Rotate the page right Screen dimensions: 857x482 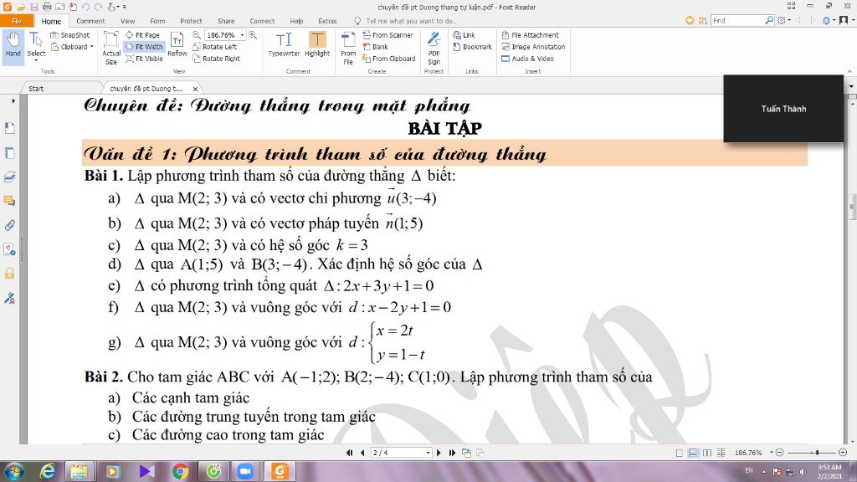pos(217,59)
